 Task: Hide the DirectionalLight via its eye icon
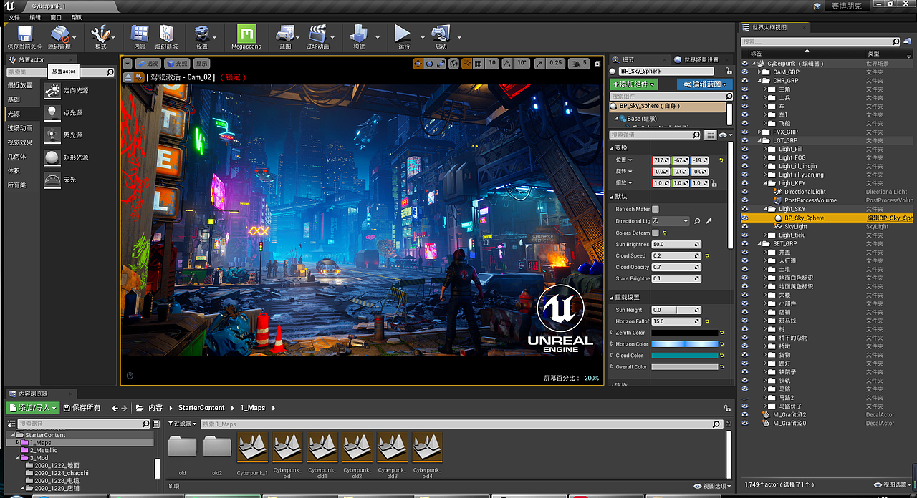pos(745,192)
